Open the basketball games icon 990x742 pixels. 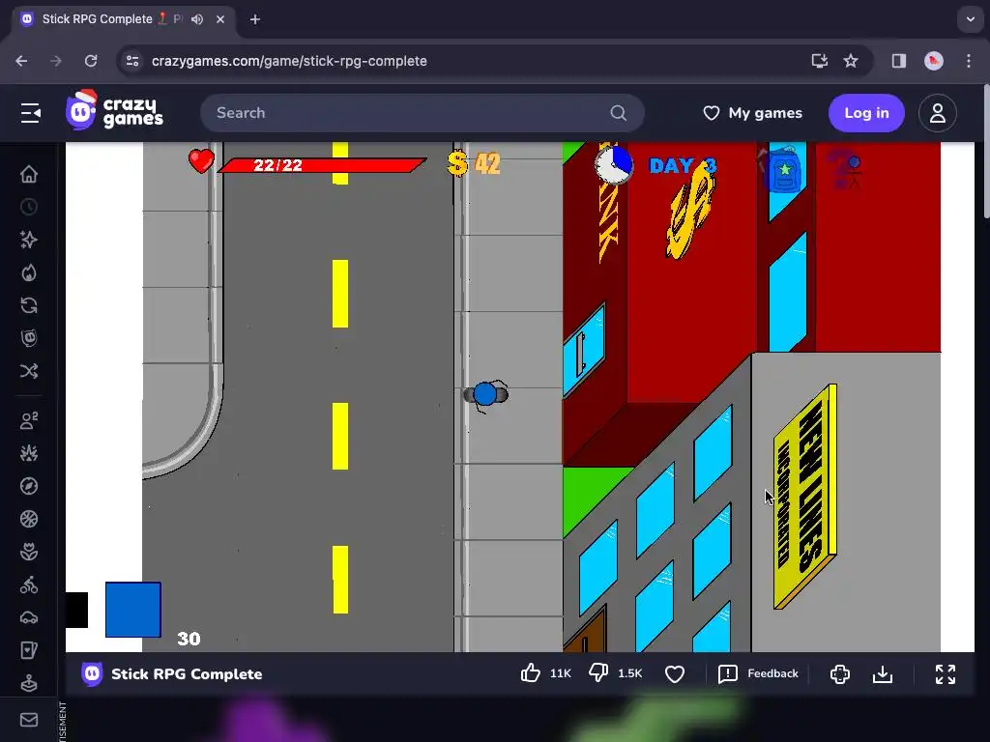29,519
